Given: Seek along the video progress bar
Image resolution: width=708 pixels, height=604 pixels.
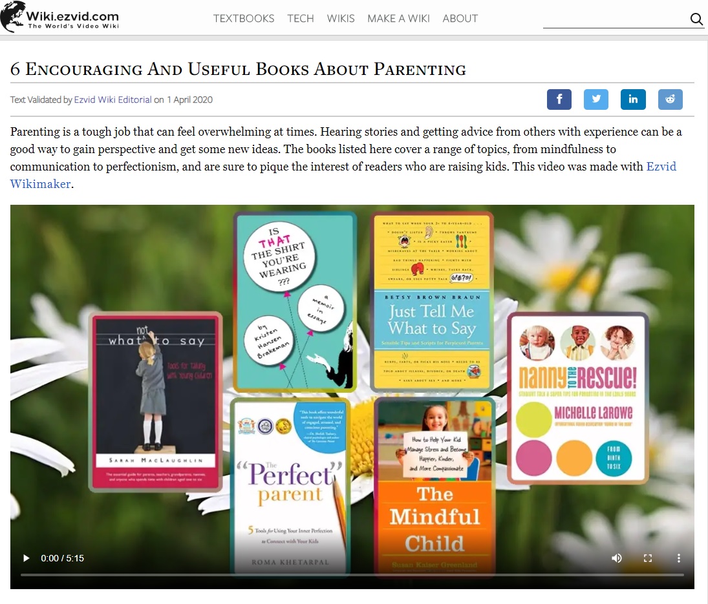Looking at the screenshot, I should pos(352,575).
